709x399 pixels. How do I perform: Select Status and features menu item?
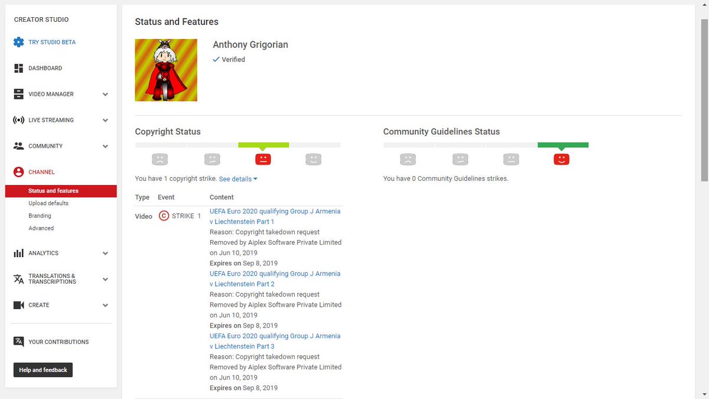point(61,191)
